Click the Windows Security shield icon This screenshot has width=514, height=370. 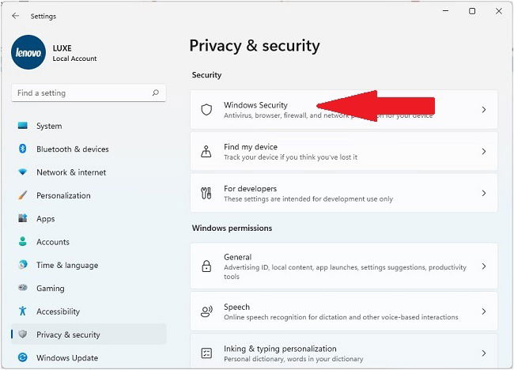tap(206, 110)
